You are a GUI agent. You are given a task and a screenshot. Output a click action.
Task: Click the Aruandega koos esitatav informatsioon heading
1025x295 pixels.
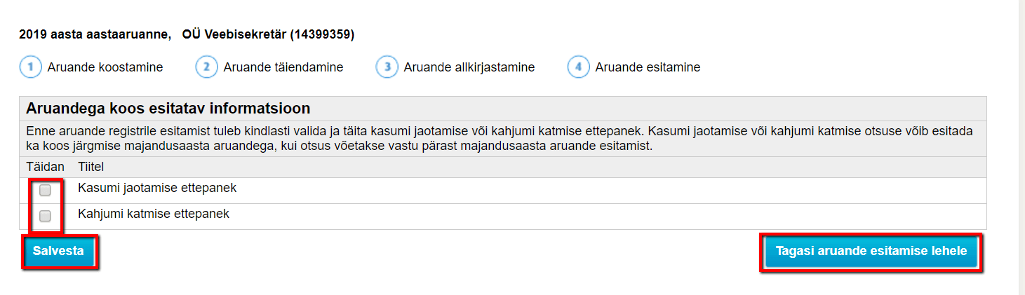pos(168,109)
